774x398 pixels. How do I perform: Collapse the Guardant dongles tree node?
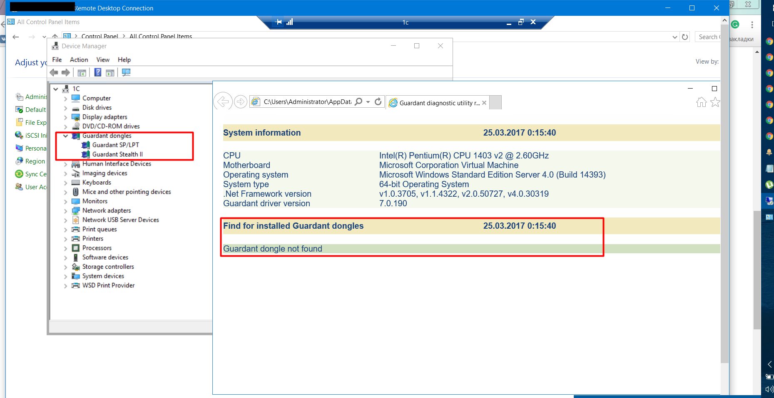(x=65, y=136)
